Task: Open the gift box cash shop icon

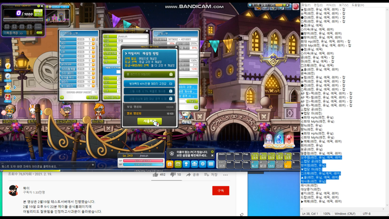Action: (x=170, y=164)
